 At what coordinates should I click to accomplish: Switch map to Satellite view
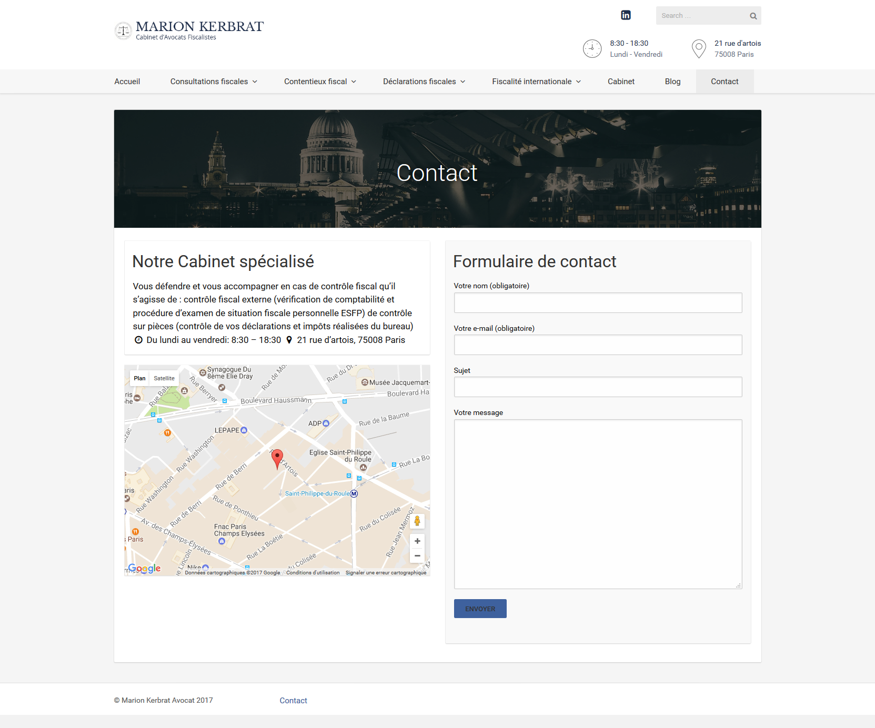tap(164, 378)
